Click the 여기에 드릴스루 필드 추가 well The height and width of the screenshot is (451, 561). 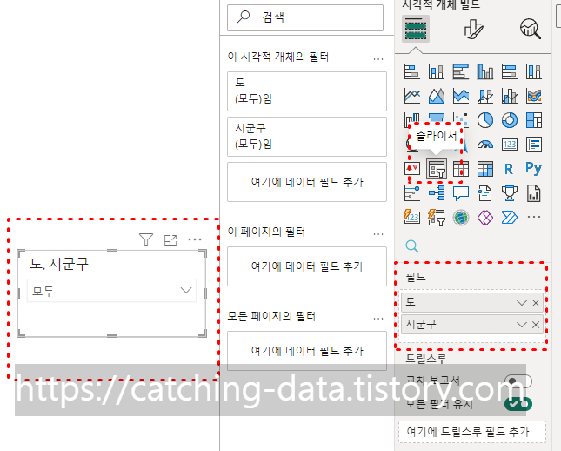[472, 432]
